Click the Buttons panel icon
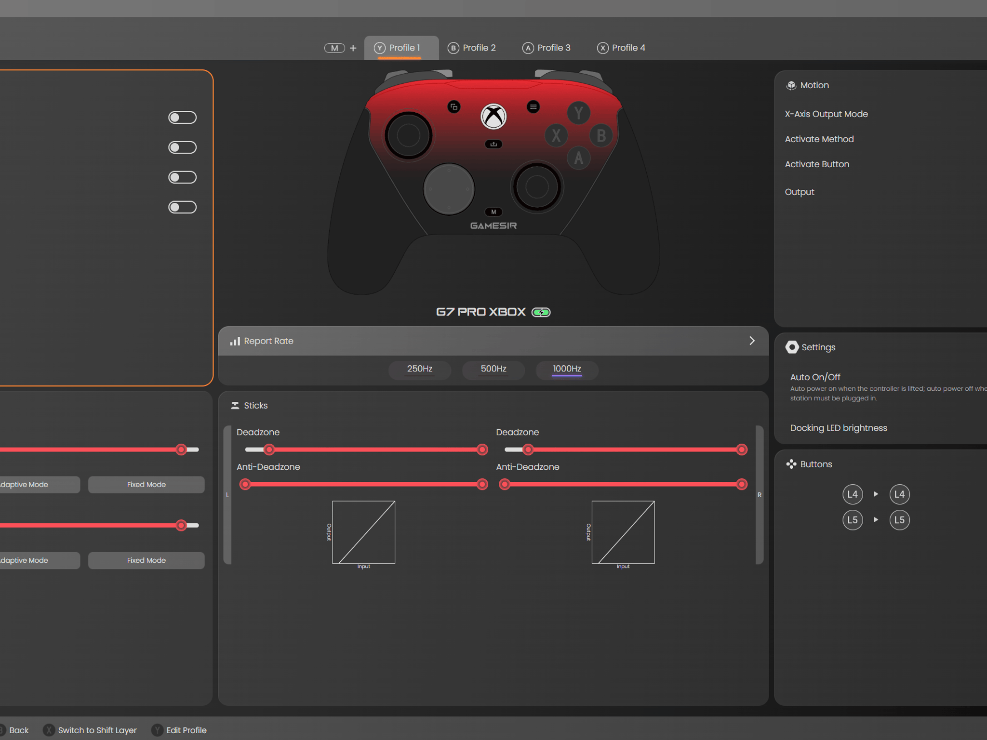This screenshot has height=740, width=987. point(791,464)
